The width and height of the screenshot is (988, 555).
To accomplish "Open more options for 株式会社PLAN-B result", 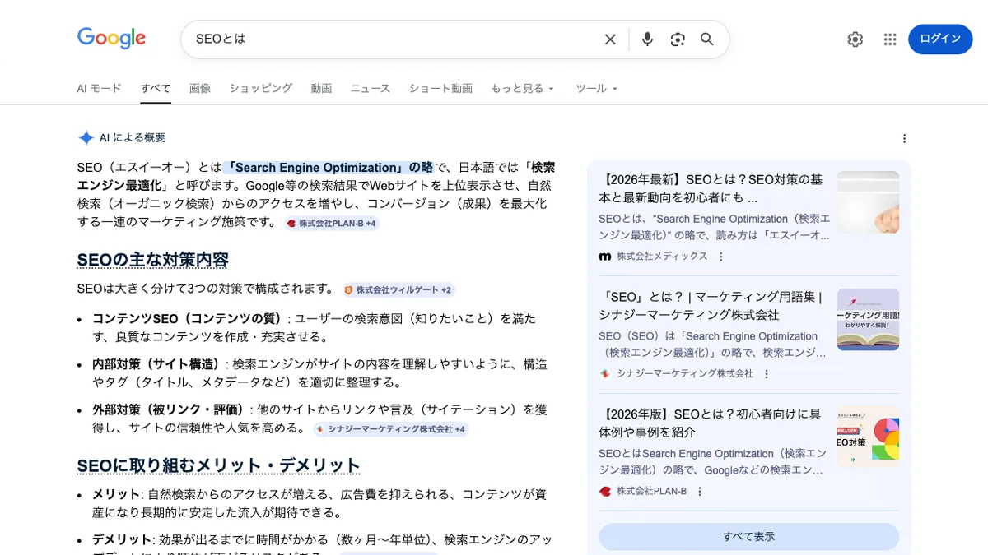I will point(700,491).
